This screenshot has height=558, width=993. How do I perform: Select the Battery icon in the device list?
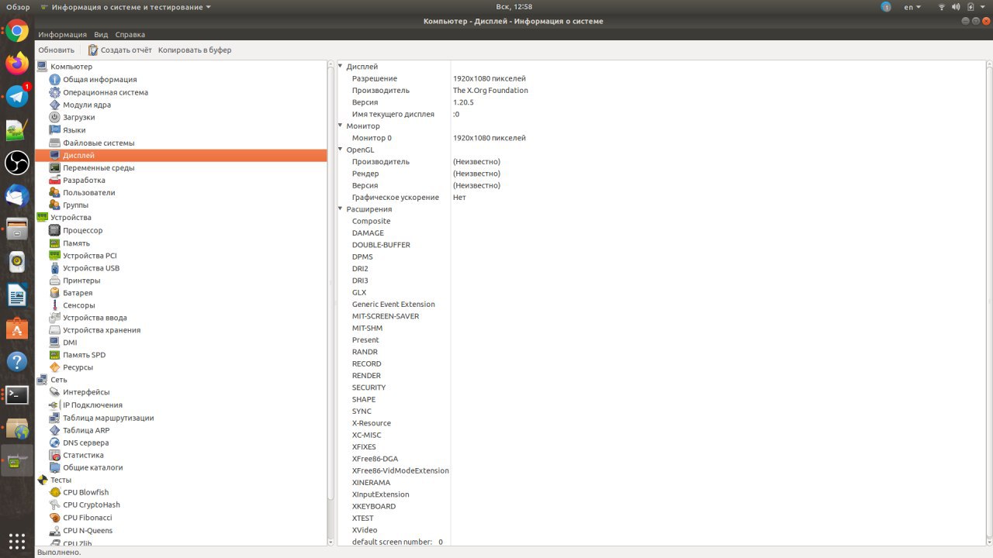pyautogui.click(x=54, y=293)
